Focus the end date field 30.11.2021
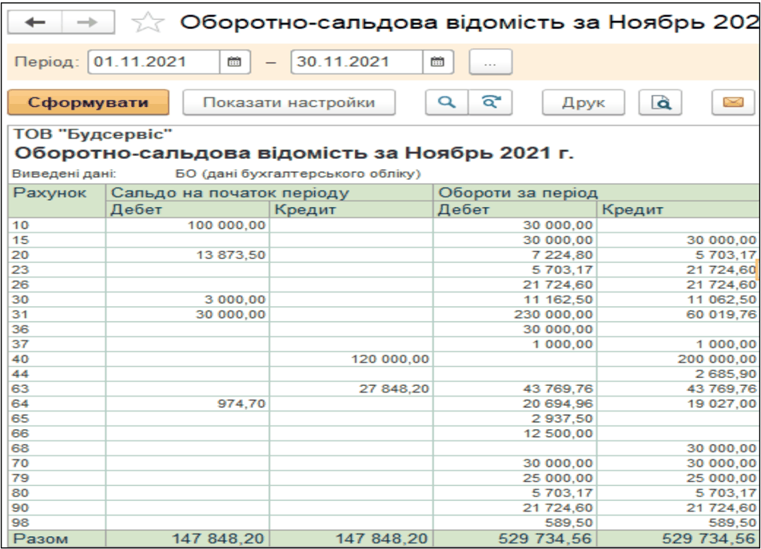This screenshot has width=761, height=549. tap(357, 62)
